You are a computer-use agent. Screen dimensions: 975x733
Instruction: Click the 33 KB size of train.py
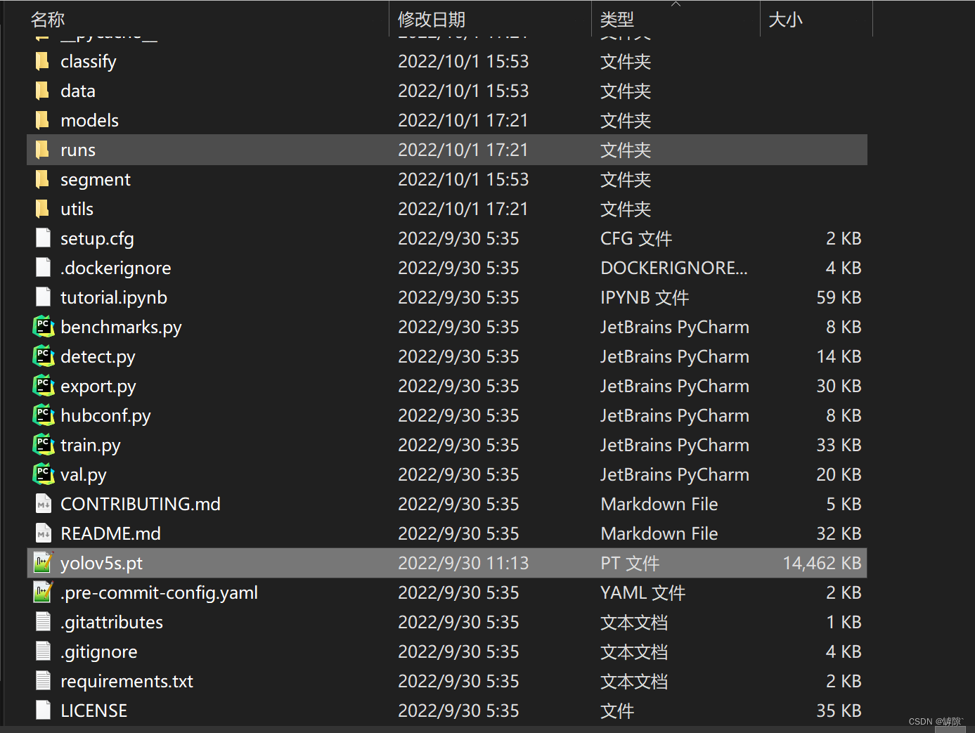pyautogui.click(x=839, y=445)
